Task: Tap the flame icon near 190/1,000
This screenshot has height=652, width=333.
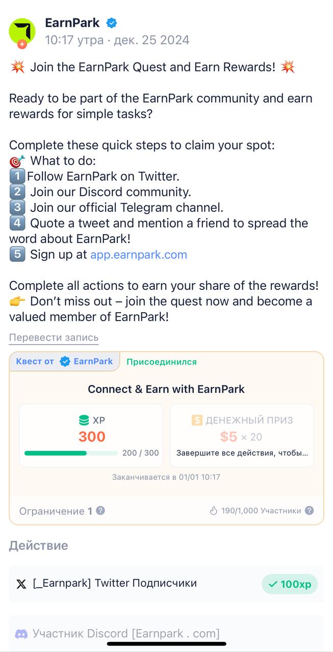Action: click(x=214, y=510)
